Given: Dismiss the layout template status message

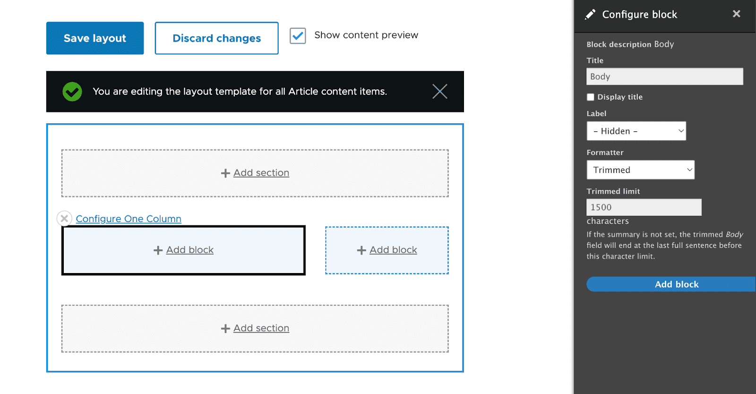Looking at the screenshot, I should [439, 91].
